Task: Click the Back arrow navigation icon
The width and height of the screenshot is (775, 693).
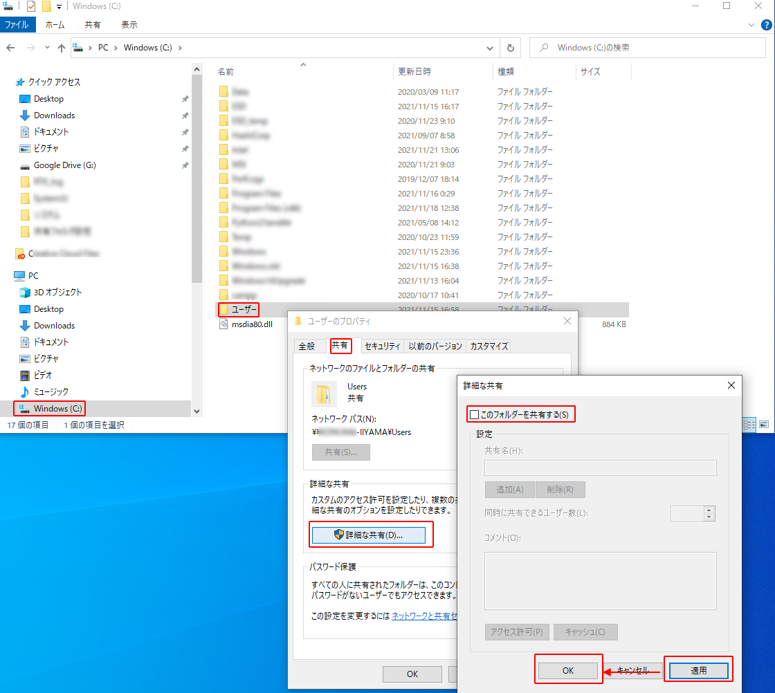Action: (11, 48)
